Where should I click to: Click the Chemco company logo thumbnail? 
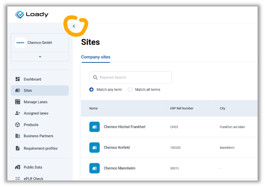20,43
